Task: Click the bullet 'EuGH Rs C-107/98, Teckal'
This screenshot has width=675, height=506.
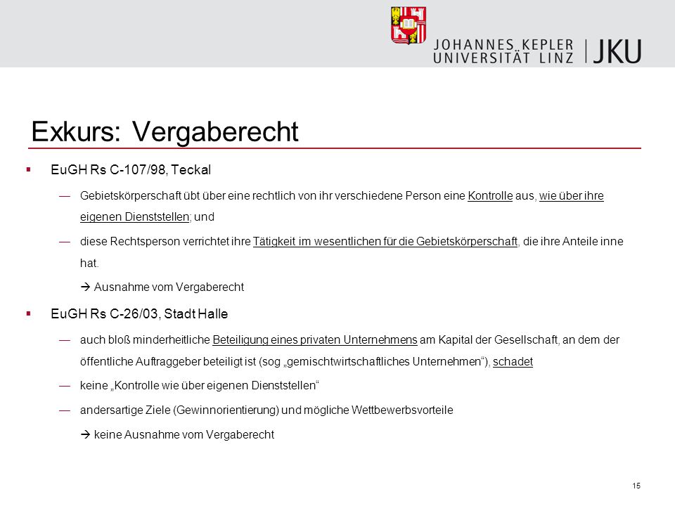Action: click(x=131, y=170)
